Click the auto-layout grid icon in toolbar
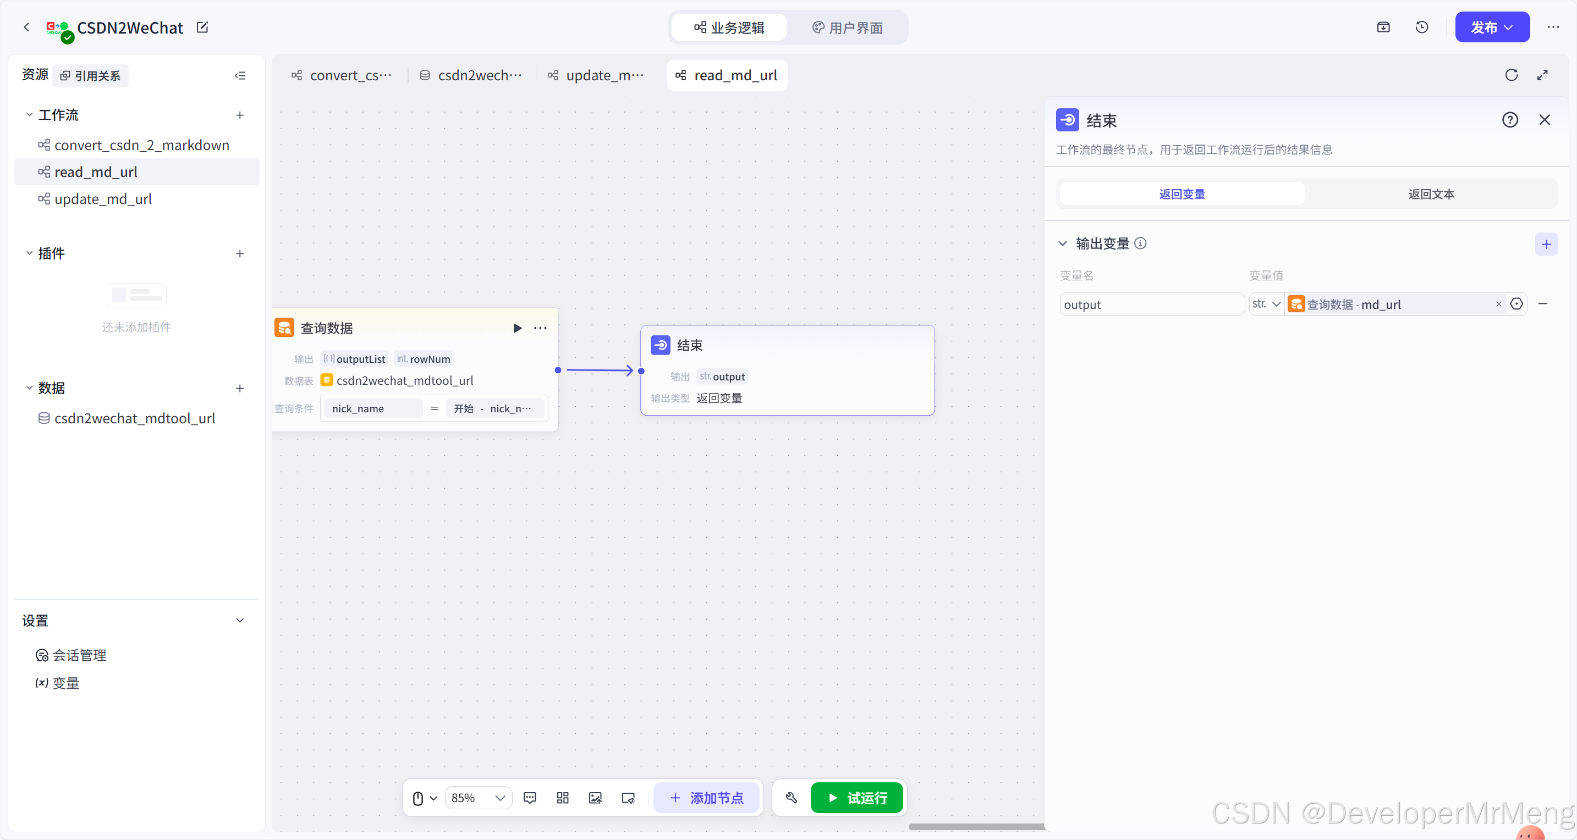1577x840 pixels. pos(563,798)
